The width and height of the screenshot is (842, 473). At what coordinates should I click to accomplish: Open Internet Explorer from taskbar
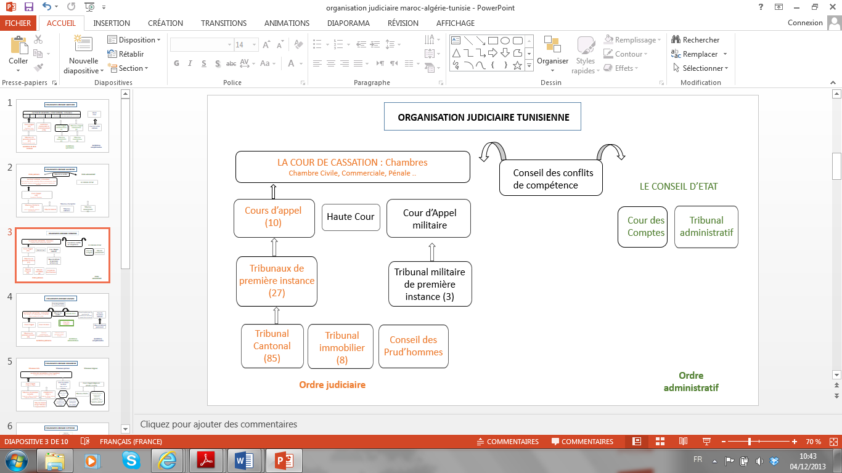pyautogui.click(x=168, y=460)
